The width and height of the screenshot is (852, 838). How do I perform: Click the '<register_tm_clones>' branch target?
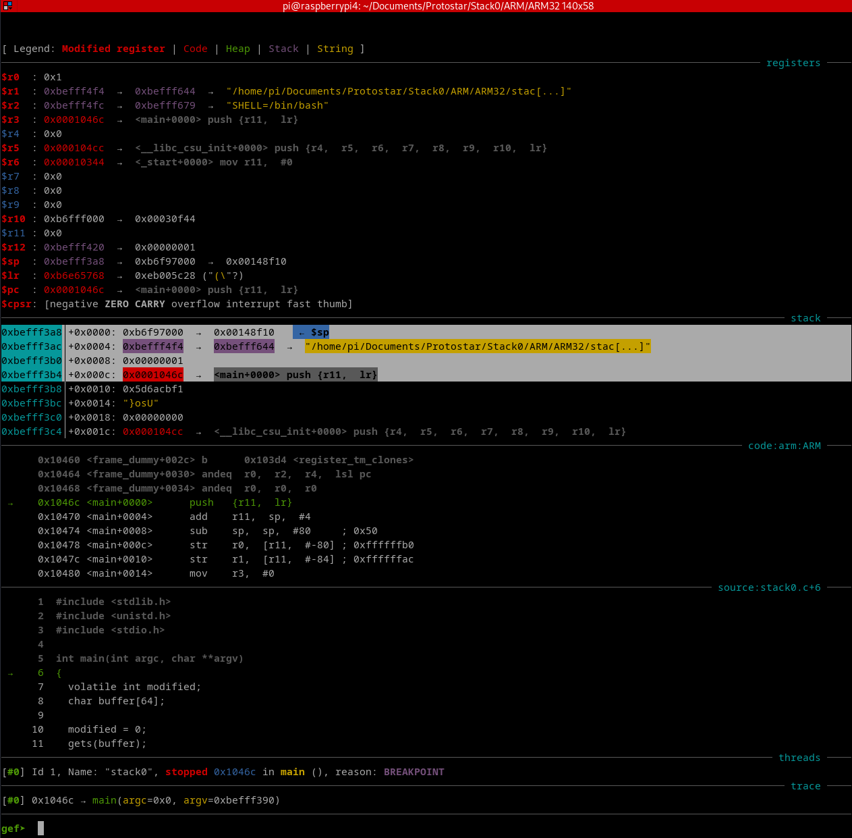(353, 460)
